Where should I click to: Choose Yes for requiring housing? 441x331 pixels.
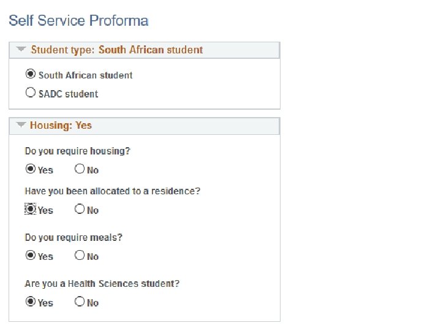pyautogui.click(x=31, y=169)
